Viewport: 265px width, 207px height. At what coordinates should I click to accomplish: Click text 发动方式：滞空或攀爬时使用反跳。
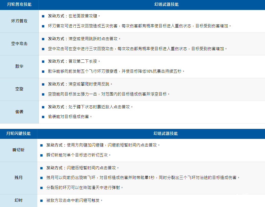tap(80, 84)
